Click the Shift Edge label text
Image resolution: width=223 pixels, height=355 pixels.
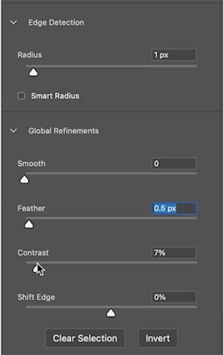point(36,297)
